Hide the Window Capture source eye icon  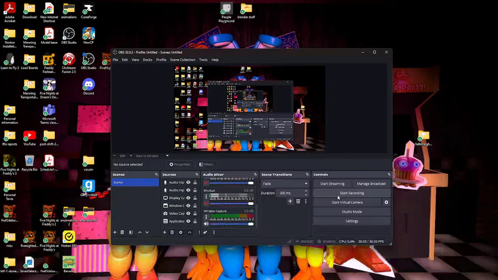[188, 206]
